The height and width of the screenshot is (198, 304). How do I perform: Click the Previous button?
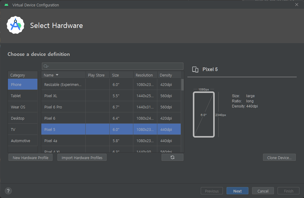(x=212, y=191)
